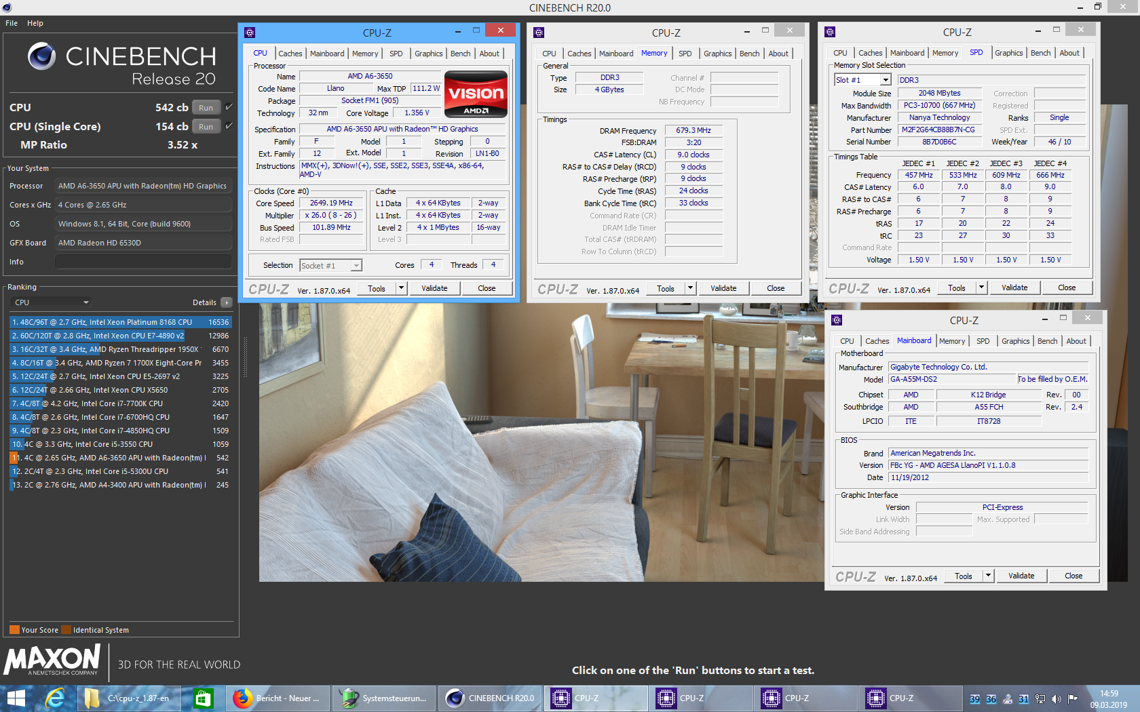Open the Ranking CPU dropdown
Screen dimensions: 1140x712
(52, 302)
